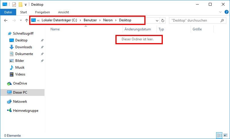Open the help question mark icon
230x139 pixels.
pyautogui.click(x=226, y=12)
